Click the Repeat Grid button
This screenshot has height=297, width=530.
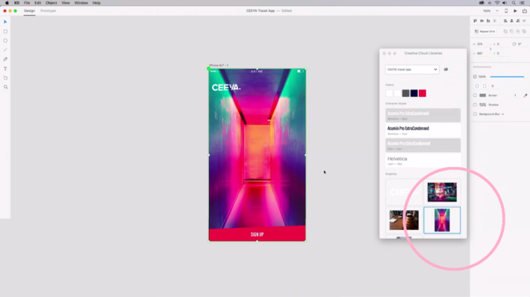point(485,31)
